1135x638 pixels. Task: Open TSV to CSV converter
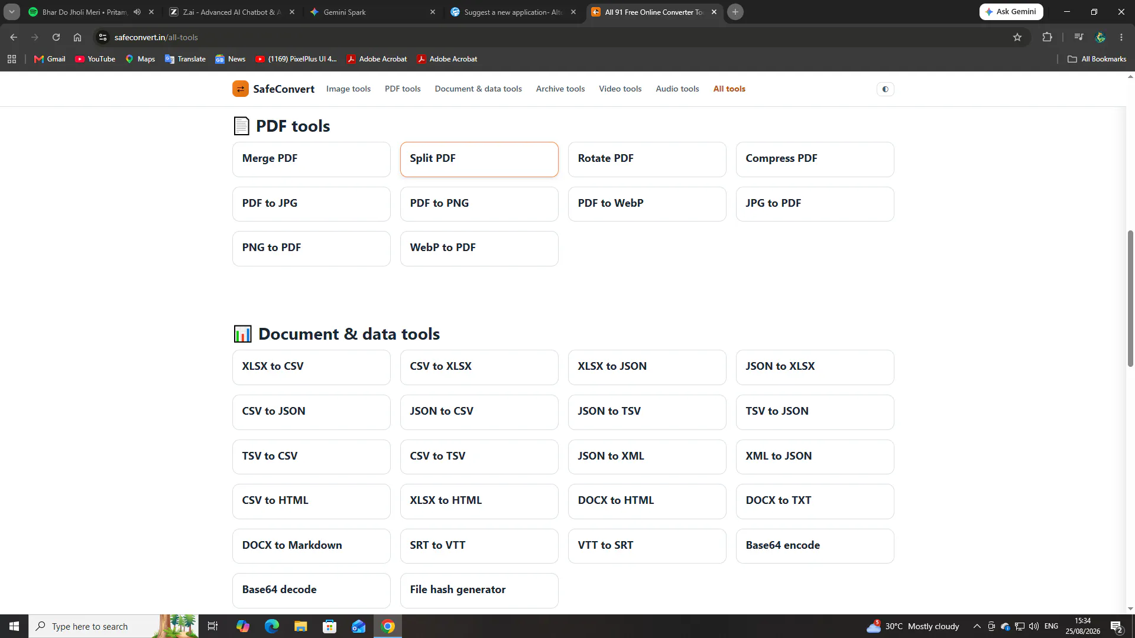312,457
